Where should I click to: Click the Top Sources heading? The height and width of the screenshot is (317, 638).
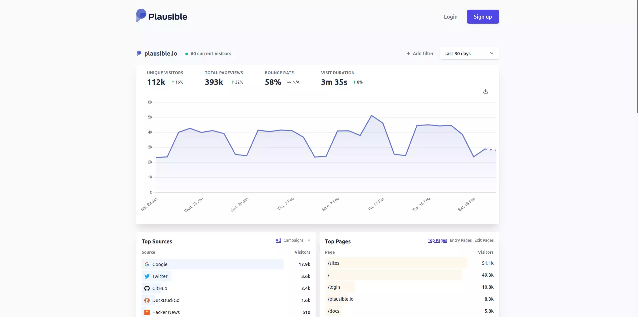pos(157,241)
